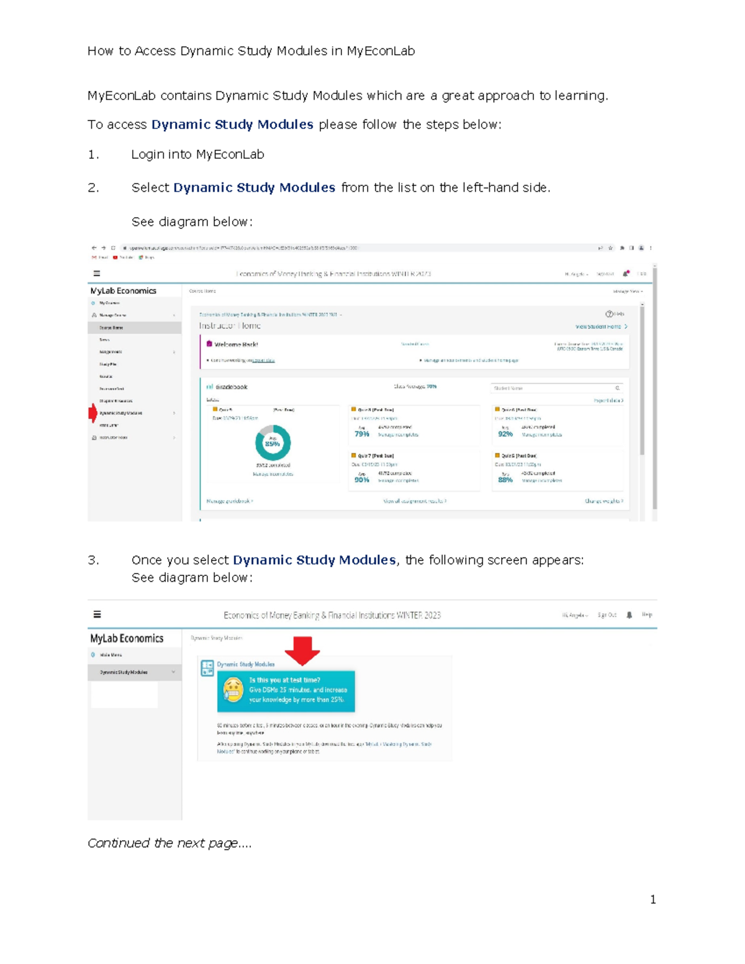Click the bookmark star in browser address bar
Image resolution: width=745 pixels, height=964 pixels.
[x=610, y=248]
